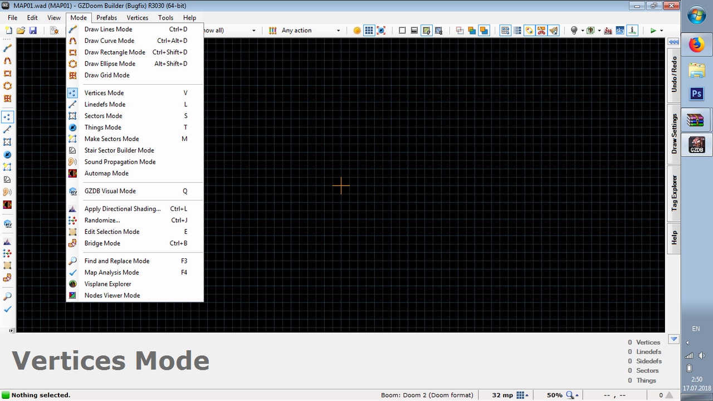Choose Sound Propagation Mode menu entry
The width and height of the screenshot is (713, 401).
[135, 162]
